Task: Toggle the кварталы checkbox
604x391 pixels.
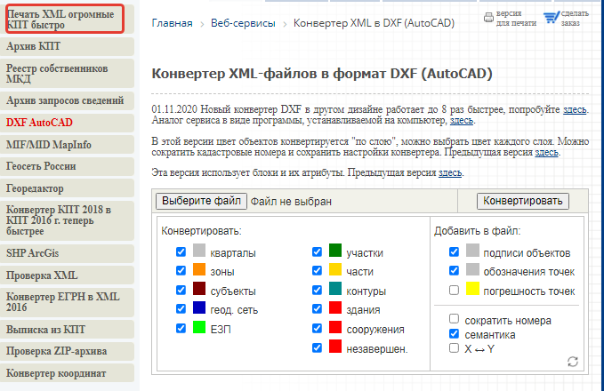Action: click(181, 251)
